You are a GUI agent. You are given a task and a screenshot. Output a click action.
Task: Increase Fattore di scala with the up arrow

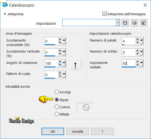pyautogui.click(x=60, y=73)
